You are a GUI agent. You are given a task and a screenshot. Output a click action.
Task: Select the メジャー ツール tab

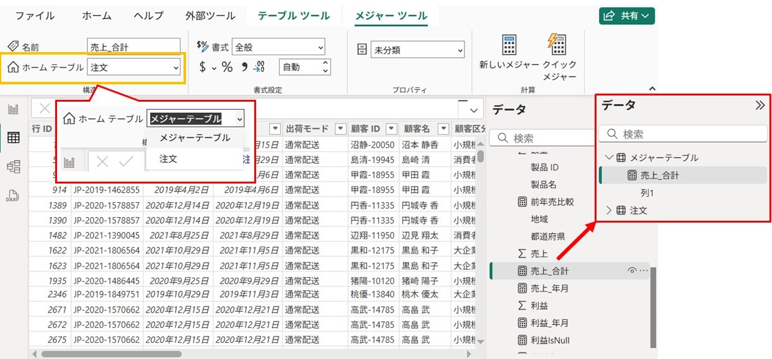tap(391, 16)
